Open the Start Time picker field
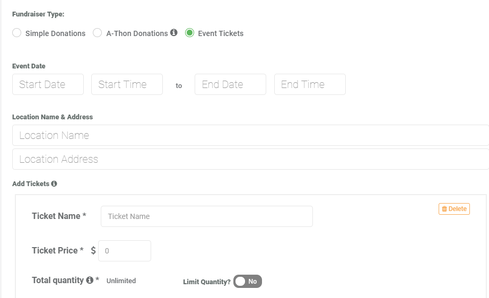This screenshot has width=489, height=298. click(127, 84)
